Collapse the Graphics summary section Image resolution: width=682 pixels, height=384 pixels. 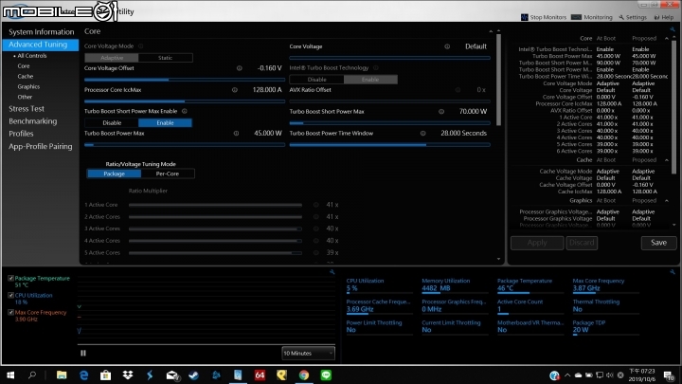[x=666, y=200]
